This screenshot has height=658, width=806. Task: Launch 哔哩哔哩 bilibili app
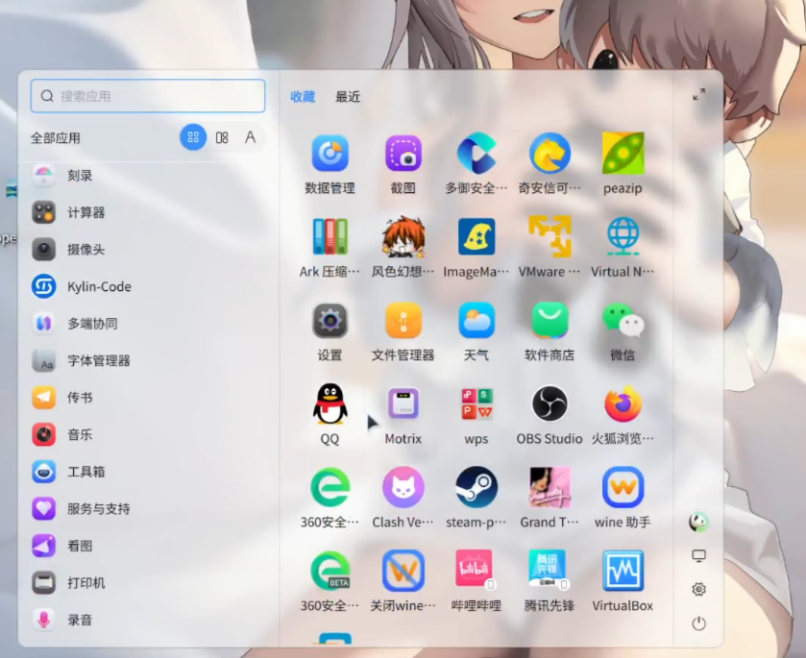pos(475,569)
